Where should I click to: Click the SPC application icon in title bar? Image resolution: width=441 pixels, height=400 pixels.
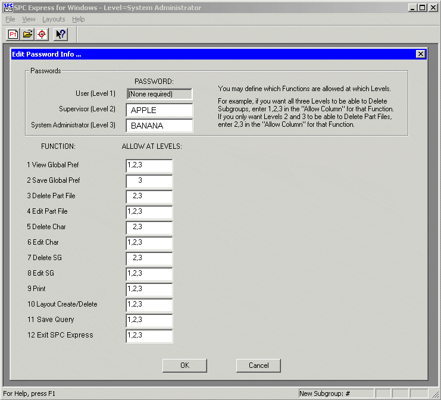[8, 8]
